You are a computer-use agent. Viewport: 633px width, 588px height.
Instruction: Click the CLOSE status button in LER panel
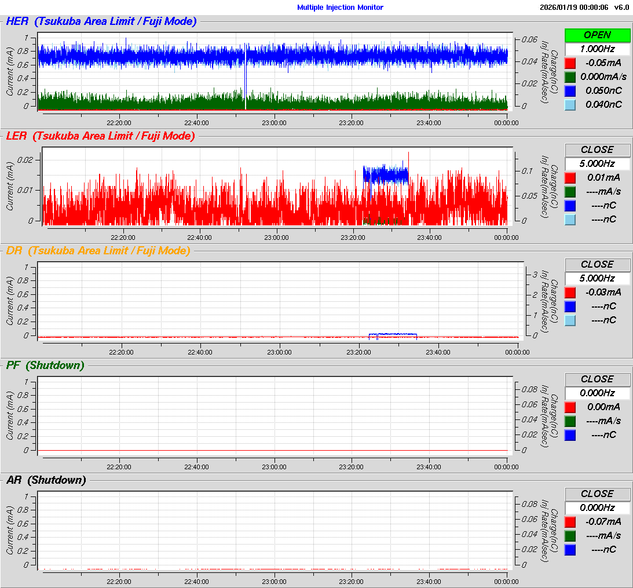(597, 149)
